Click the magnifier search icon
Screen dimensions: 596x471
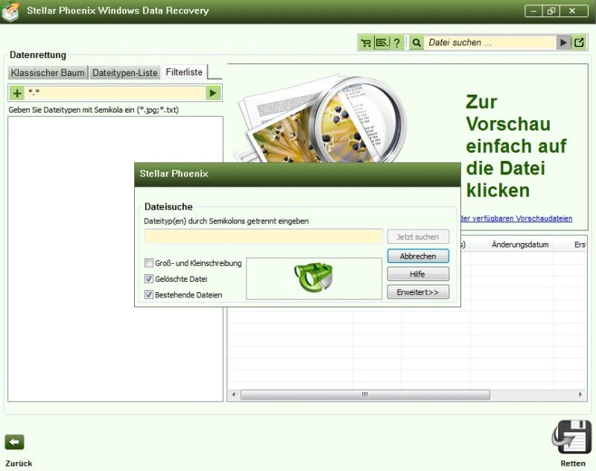pos(416,42)
